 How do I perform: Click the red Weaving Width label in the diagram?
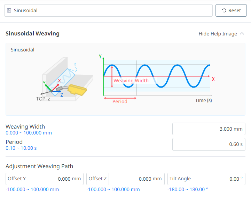click(x=131, y=81)
